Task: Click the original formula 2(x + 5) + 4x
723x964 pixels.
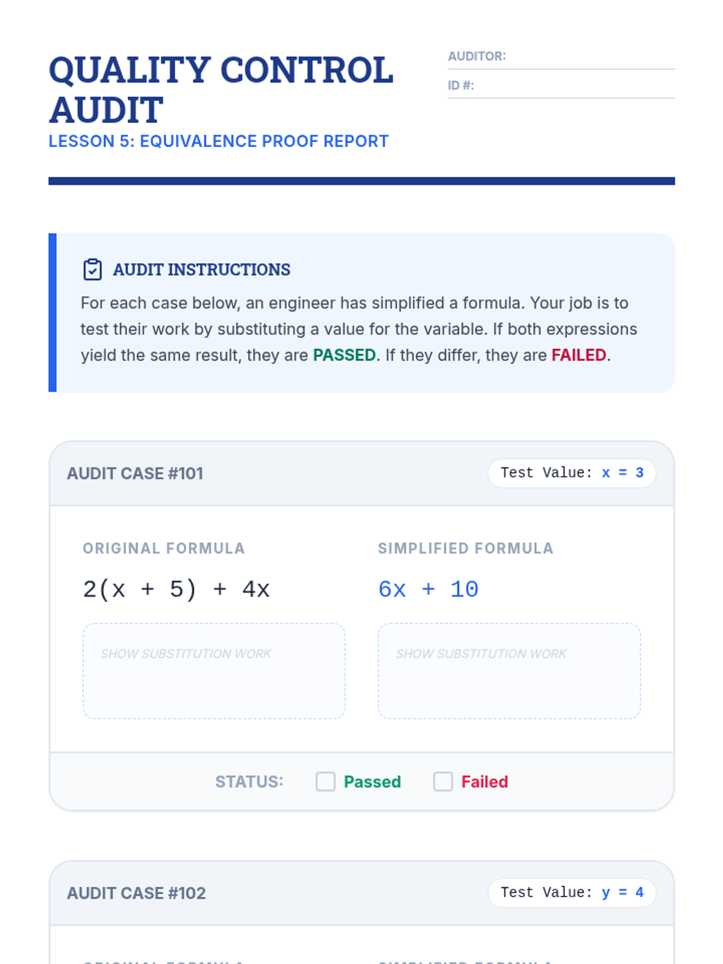Action: [177, 589]
